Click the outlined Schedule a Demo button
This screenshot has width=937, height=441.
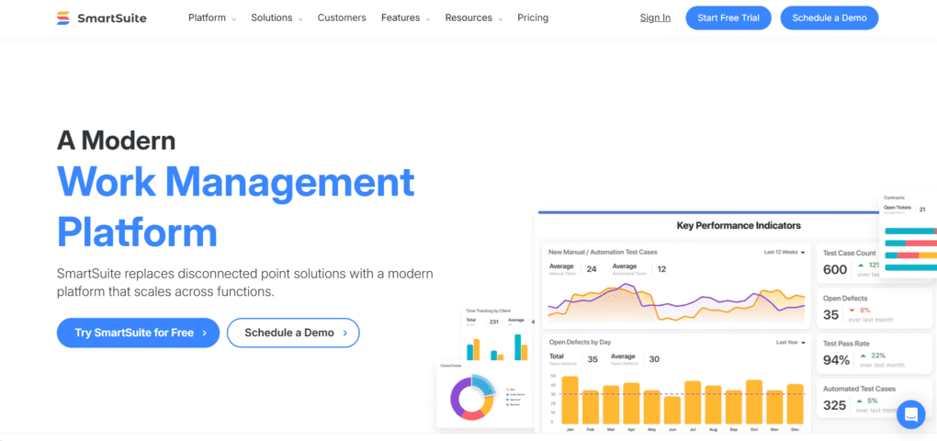point(293,333)
